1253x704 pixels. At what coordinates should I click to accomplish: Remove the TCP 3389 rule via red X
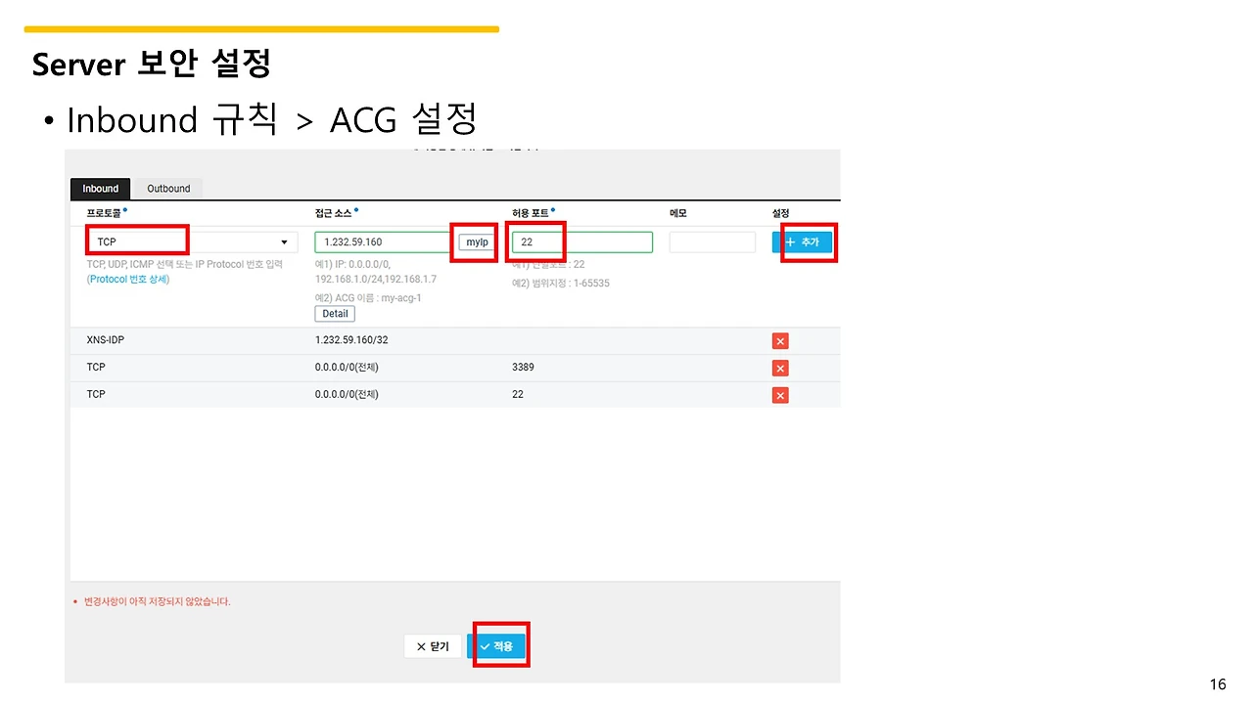click(x=780, y=368)
